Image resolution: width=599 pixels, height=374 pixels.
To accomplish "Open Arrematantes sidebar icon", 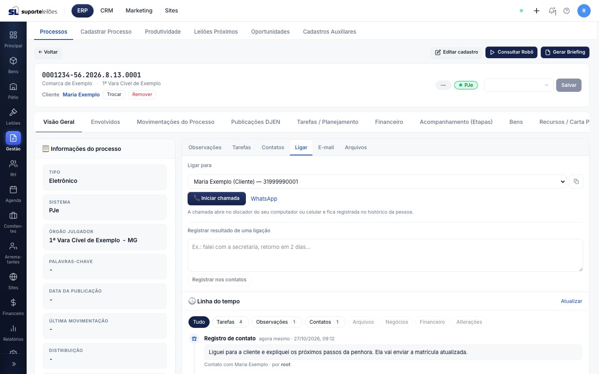I will [x=13, y=246].
